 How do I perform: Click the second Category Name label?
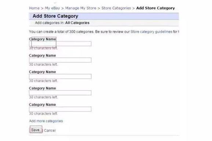[43, 55]
